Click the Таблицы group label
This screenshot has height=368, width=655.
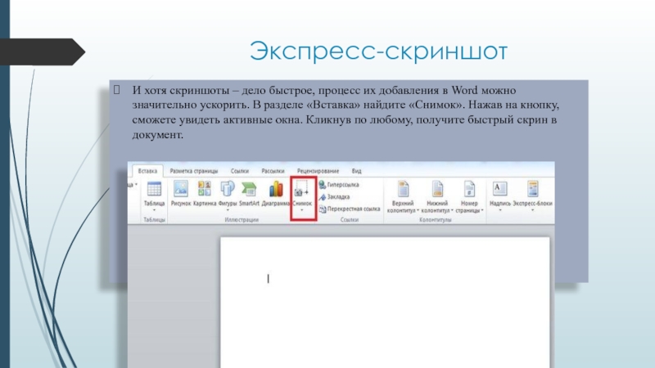click(x=154, y=220)
